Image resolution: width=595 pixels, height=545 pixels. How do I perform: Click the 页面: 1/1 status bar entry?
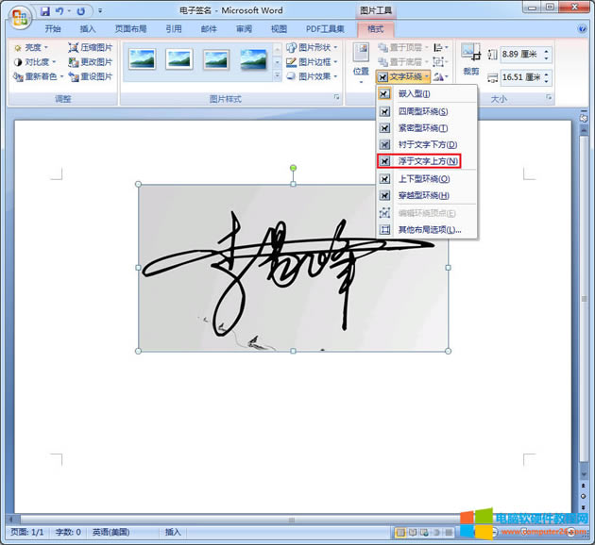click(27, 532)
